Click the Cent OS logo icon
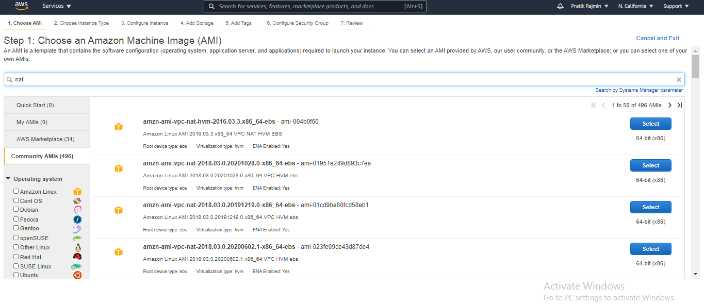Viewport: 704px width, 304px height. [x=77, y=201]
